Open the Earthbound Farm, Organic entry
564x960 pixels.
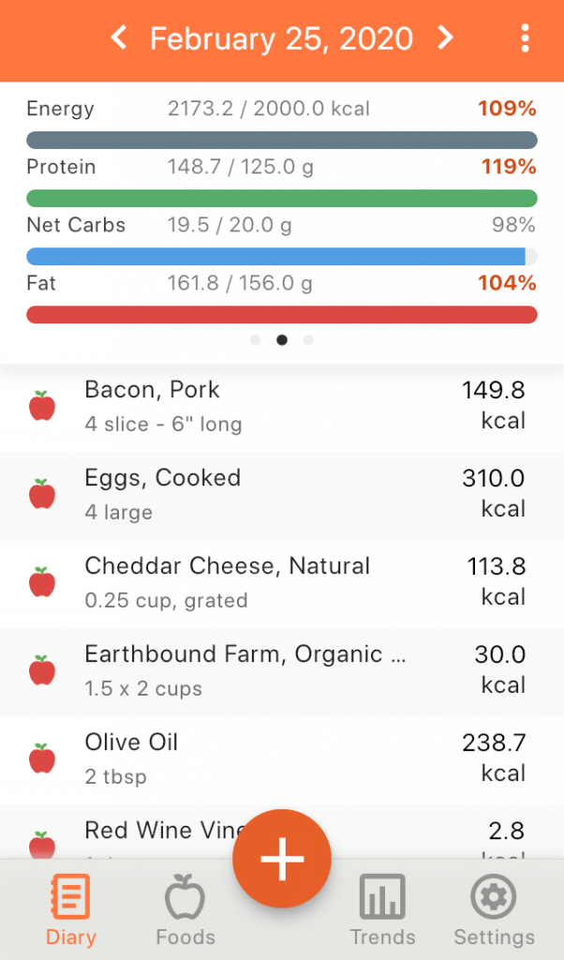pyautogui.click(x=282, y=671)
